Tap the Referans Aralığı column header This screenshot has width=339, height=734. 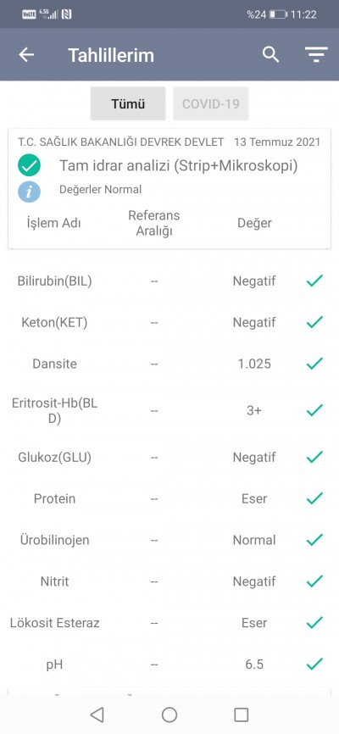point(154,223)
